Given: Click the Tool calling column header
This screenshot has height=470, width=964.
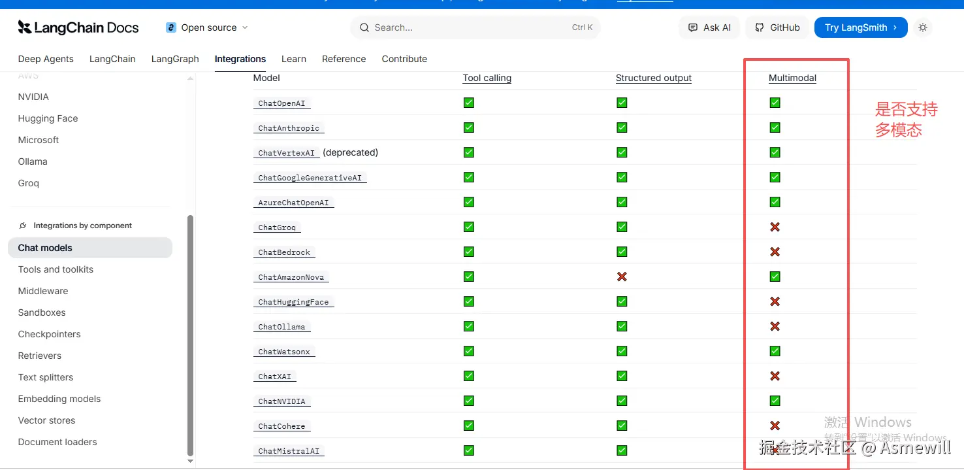Looking at the screenshot, I should pos(487,78).
